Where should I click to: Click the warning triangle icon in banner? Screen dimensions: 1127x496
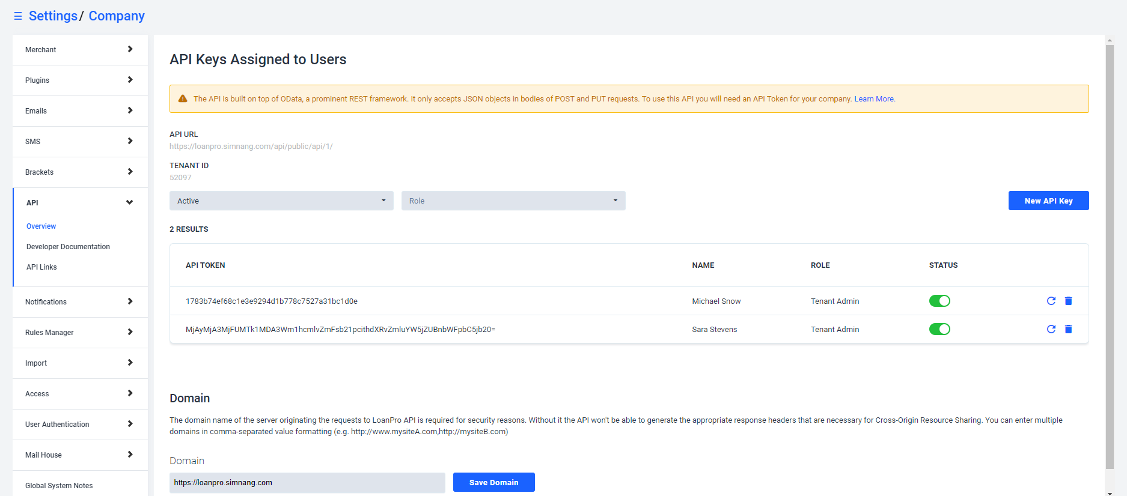[183, 98]
